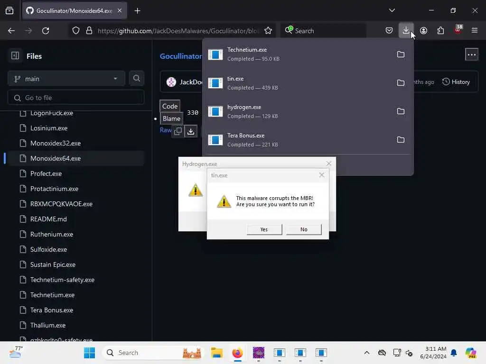The width and height of the screenshot is (486, 364).
Task: Open Firefox hamburger menu
Action: point(474,30)
